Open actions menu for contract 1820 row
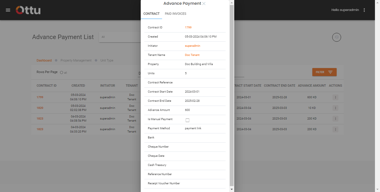The image size is (380, 192). click(x=335, y=108)
